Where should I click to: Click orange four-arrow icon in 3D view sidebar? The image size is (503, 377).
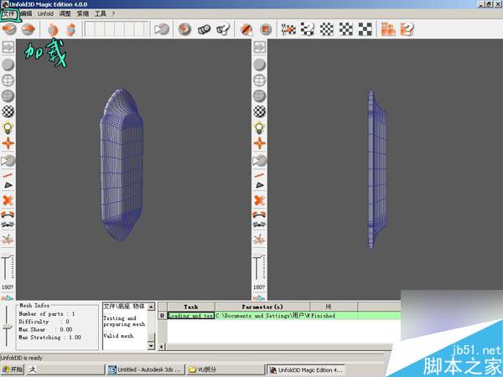point(8,143)
